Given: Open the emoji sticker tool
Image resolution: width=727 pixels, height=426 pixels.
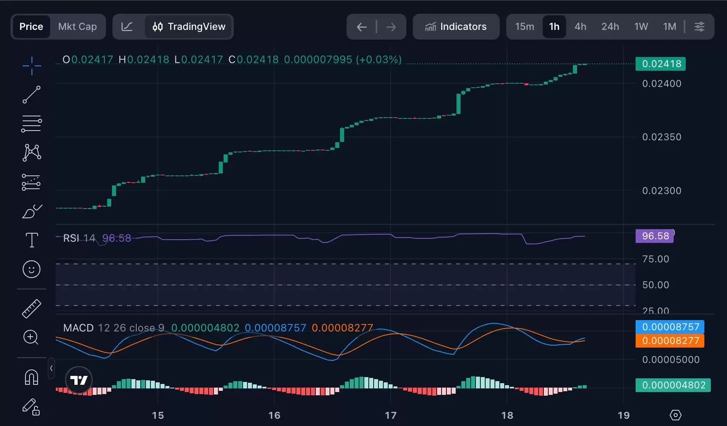Looking at the screenshot, I should point(32,269).
